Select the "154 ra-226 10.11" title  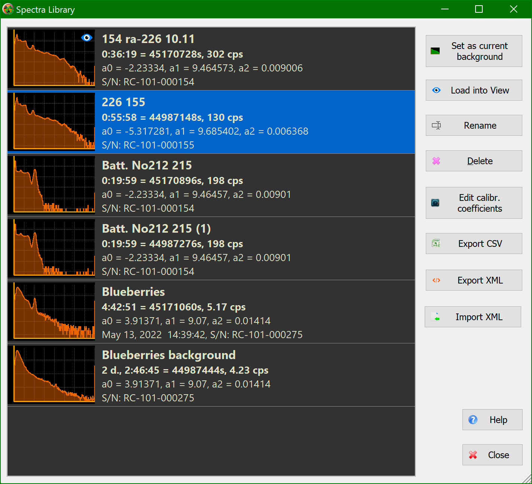coord(148,39)
